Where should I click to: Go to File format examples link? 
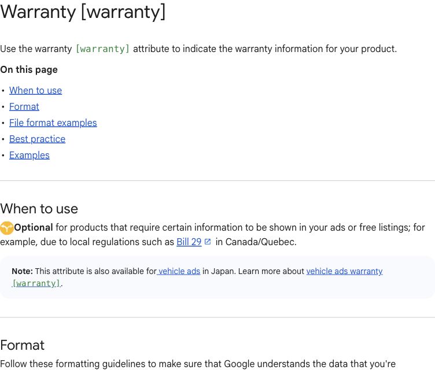tap(53, 123)
